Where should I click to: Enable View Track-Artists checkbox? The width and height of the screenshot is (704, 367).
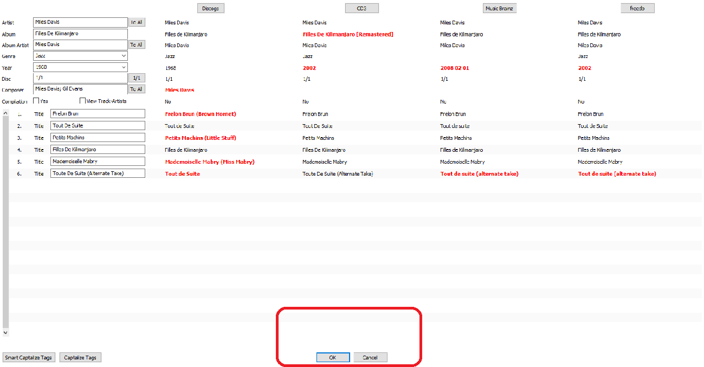(83, 101)
